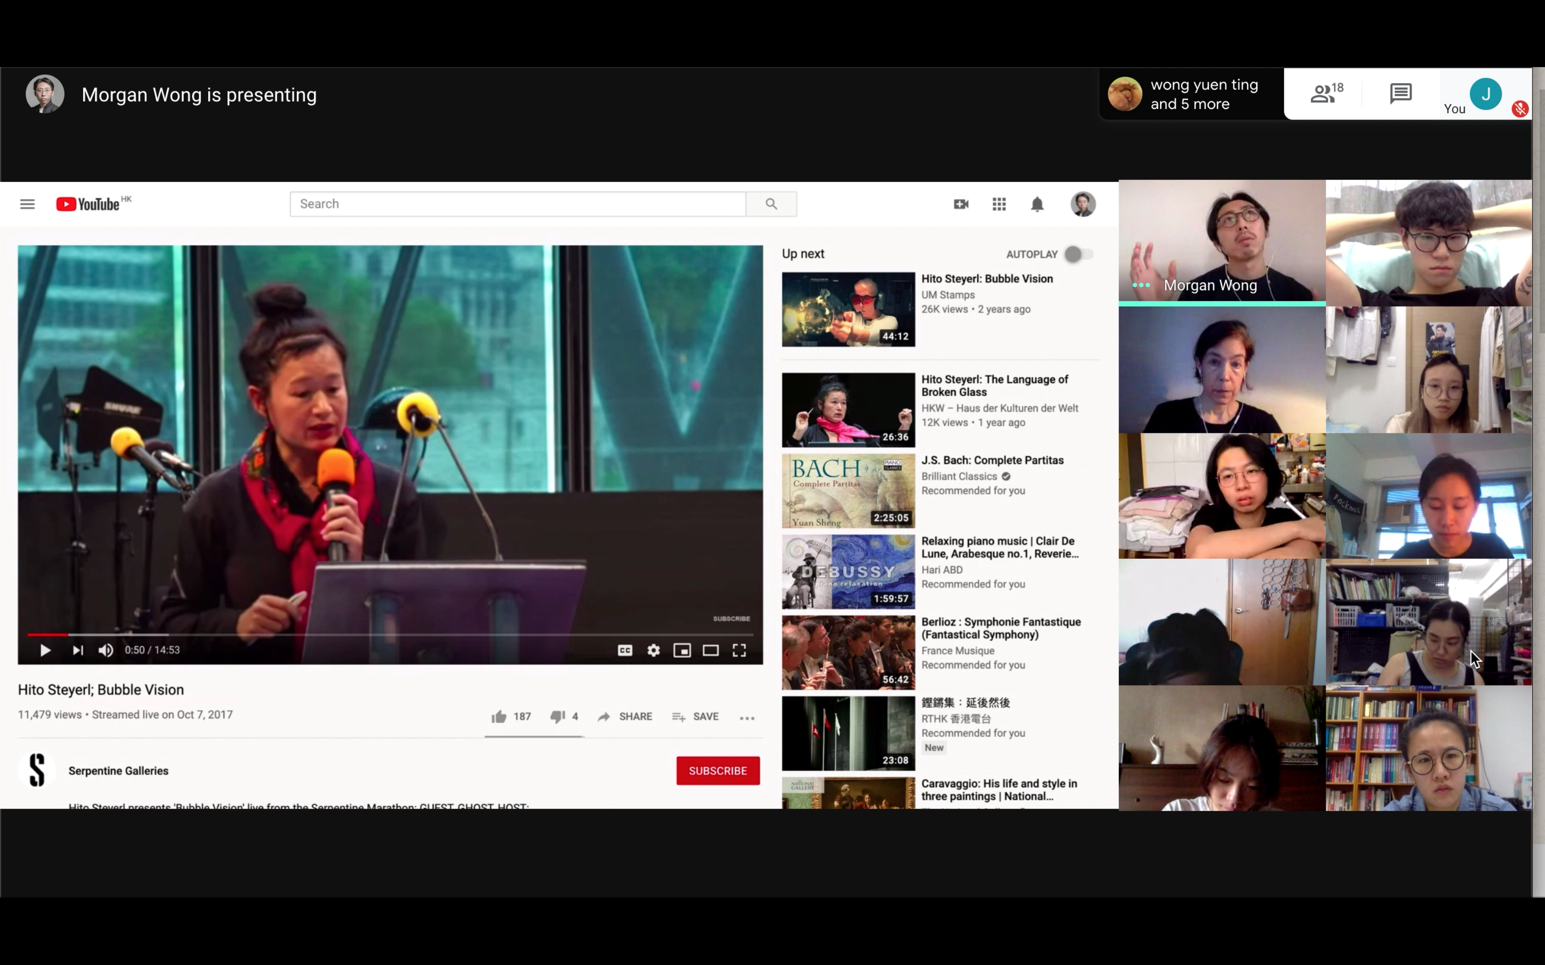This screenshot has width=1545, height=965.
Task: Show the meeting participants list
Action: point(1327,94)
